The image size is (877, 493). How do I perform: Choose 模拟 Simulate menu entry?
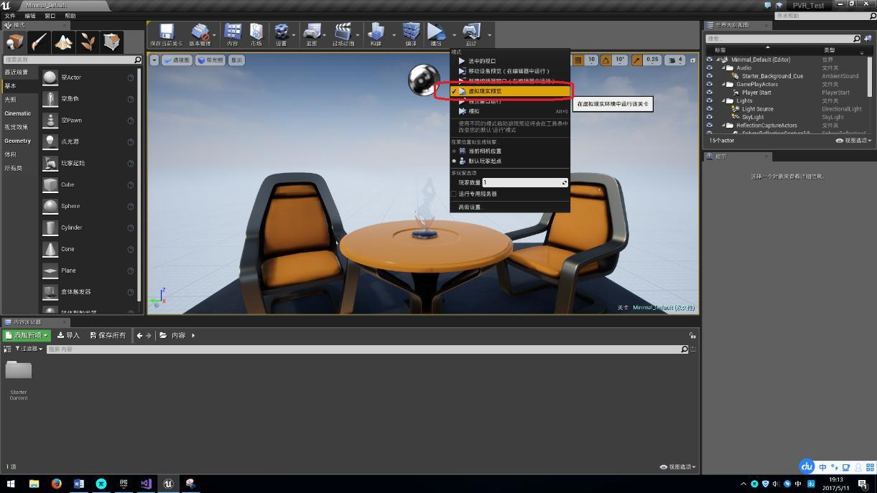pos(510,111)
